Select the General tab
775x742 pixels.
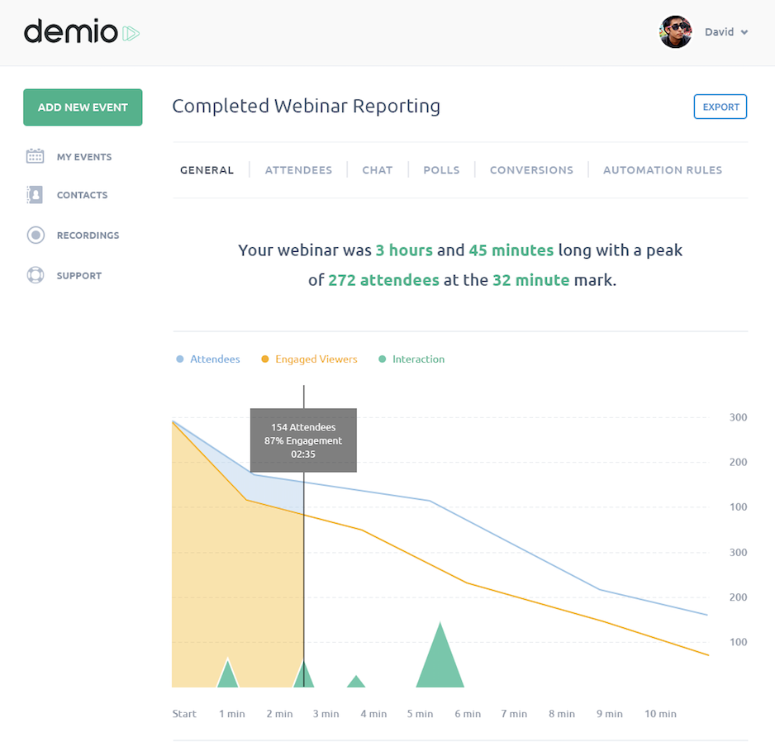[x=207, y=170]
